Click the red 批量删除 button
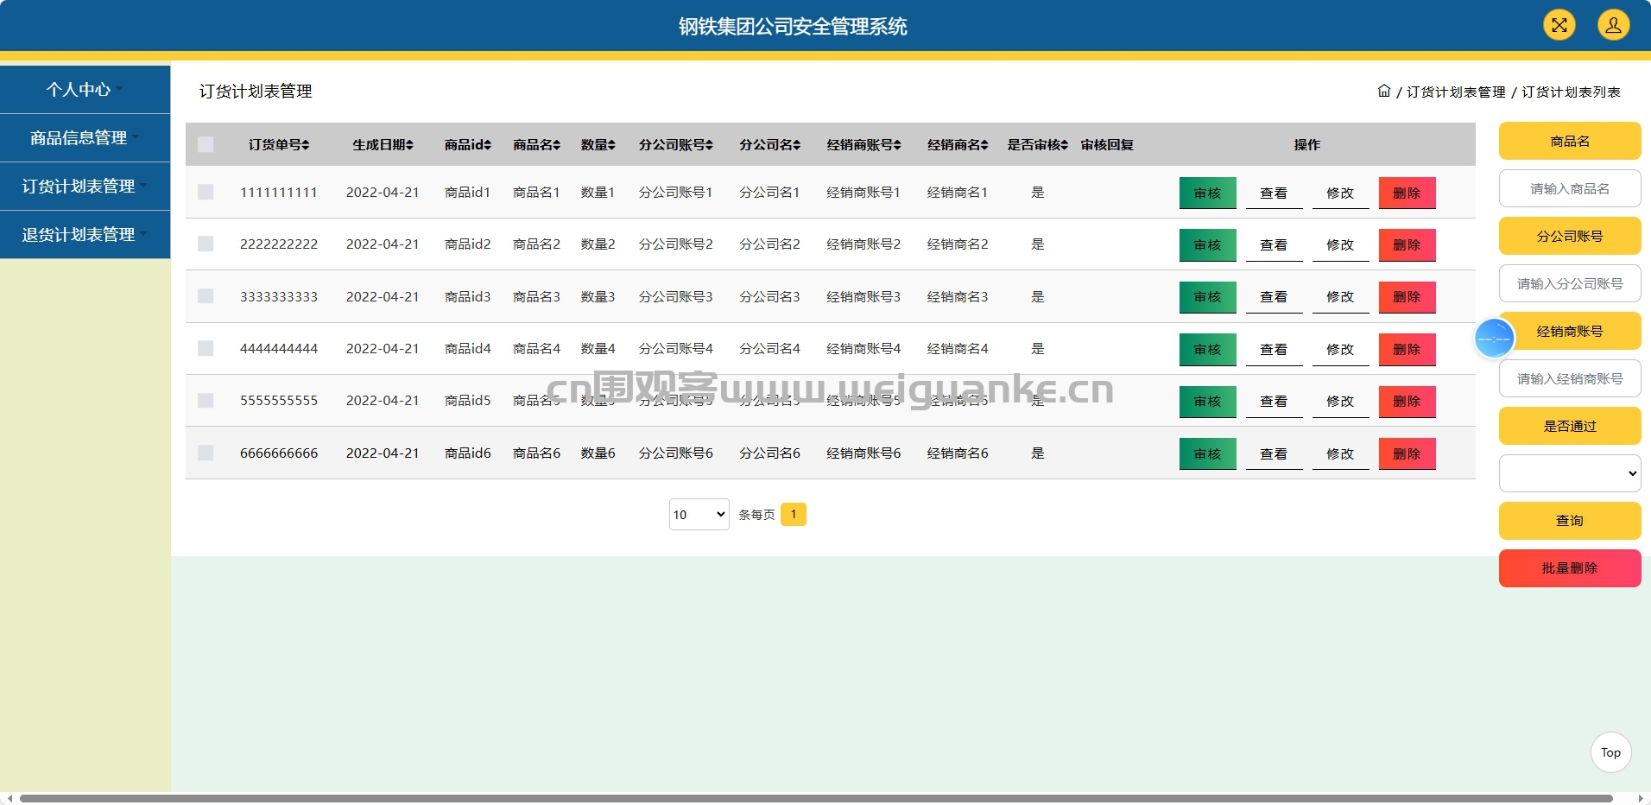Screen dimensions: 1651x805 click(1570, 568)
